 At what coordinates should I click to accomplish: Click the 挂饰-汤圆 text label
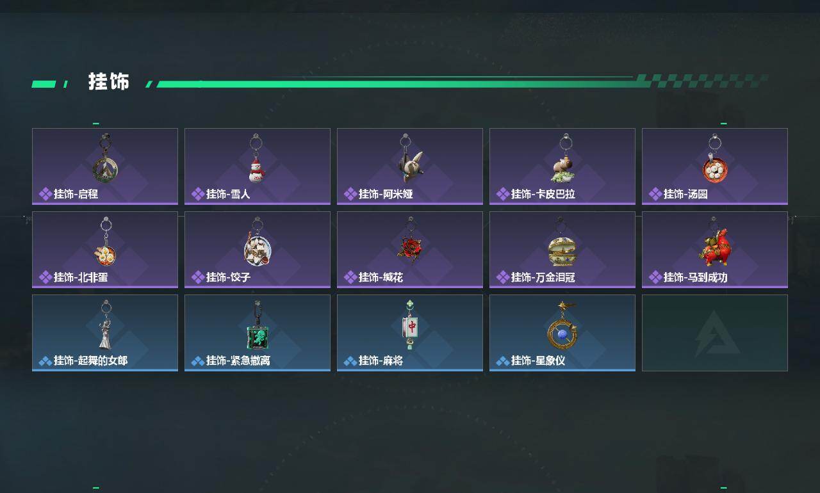685,194
